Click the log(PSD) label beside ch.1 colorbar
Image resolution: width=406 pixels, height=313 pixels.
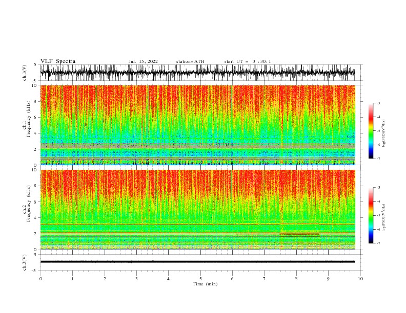coord(383,133)
